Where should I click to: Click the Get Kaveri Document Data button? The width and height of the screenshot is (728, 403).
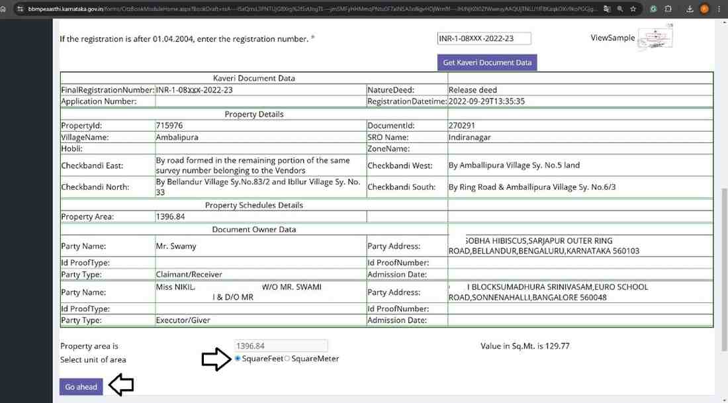pos(487,62)
